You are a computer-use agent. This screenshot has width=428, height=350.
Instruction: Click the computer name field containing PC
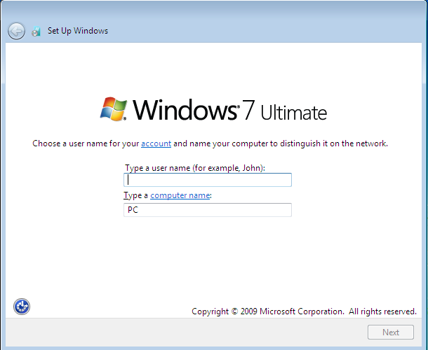click(208, 210)
